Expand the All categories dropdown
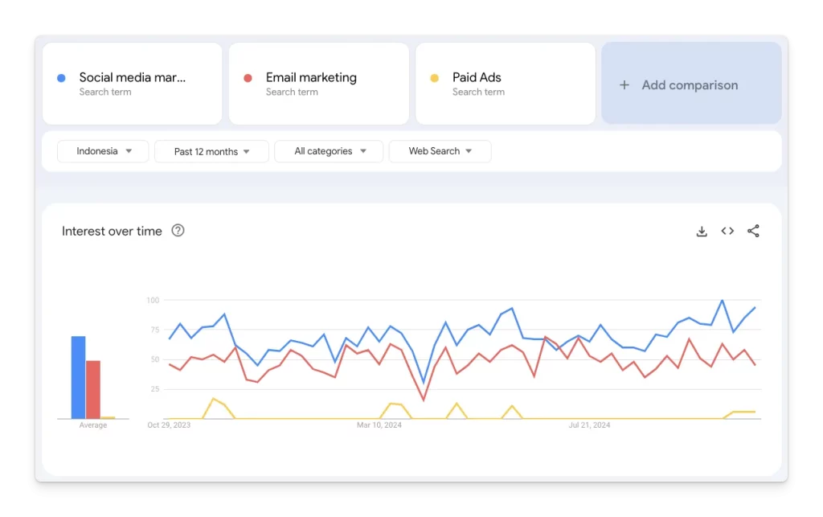Image resolution: width=823 pixels, height=517 pixels. [x=329, y=151]
